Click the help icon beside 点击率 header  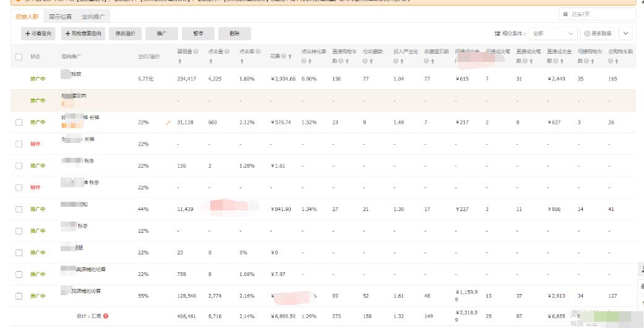(x=258, y=51)
